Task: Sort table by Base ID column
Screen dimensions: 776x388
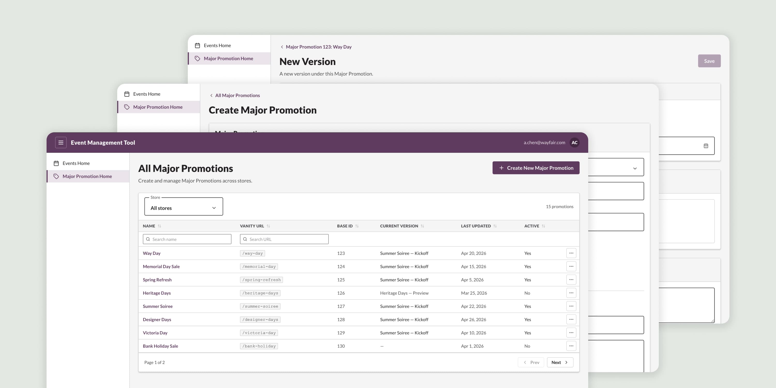Action: click(x=357, y=226)
